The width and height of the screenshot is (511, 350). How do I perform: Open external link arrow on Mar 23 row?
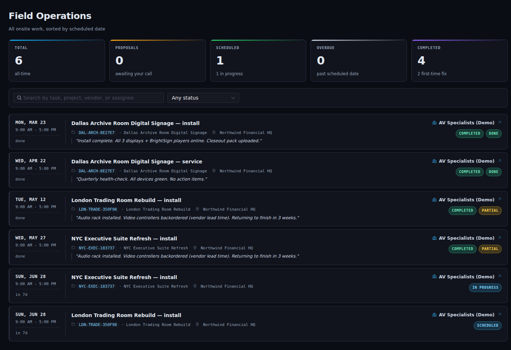click(500, 123)
